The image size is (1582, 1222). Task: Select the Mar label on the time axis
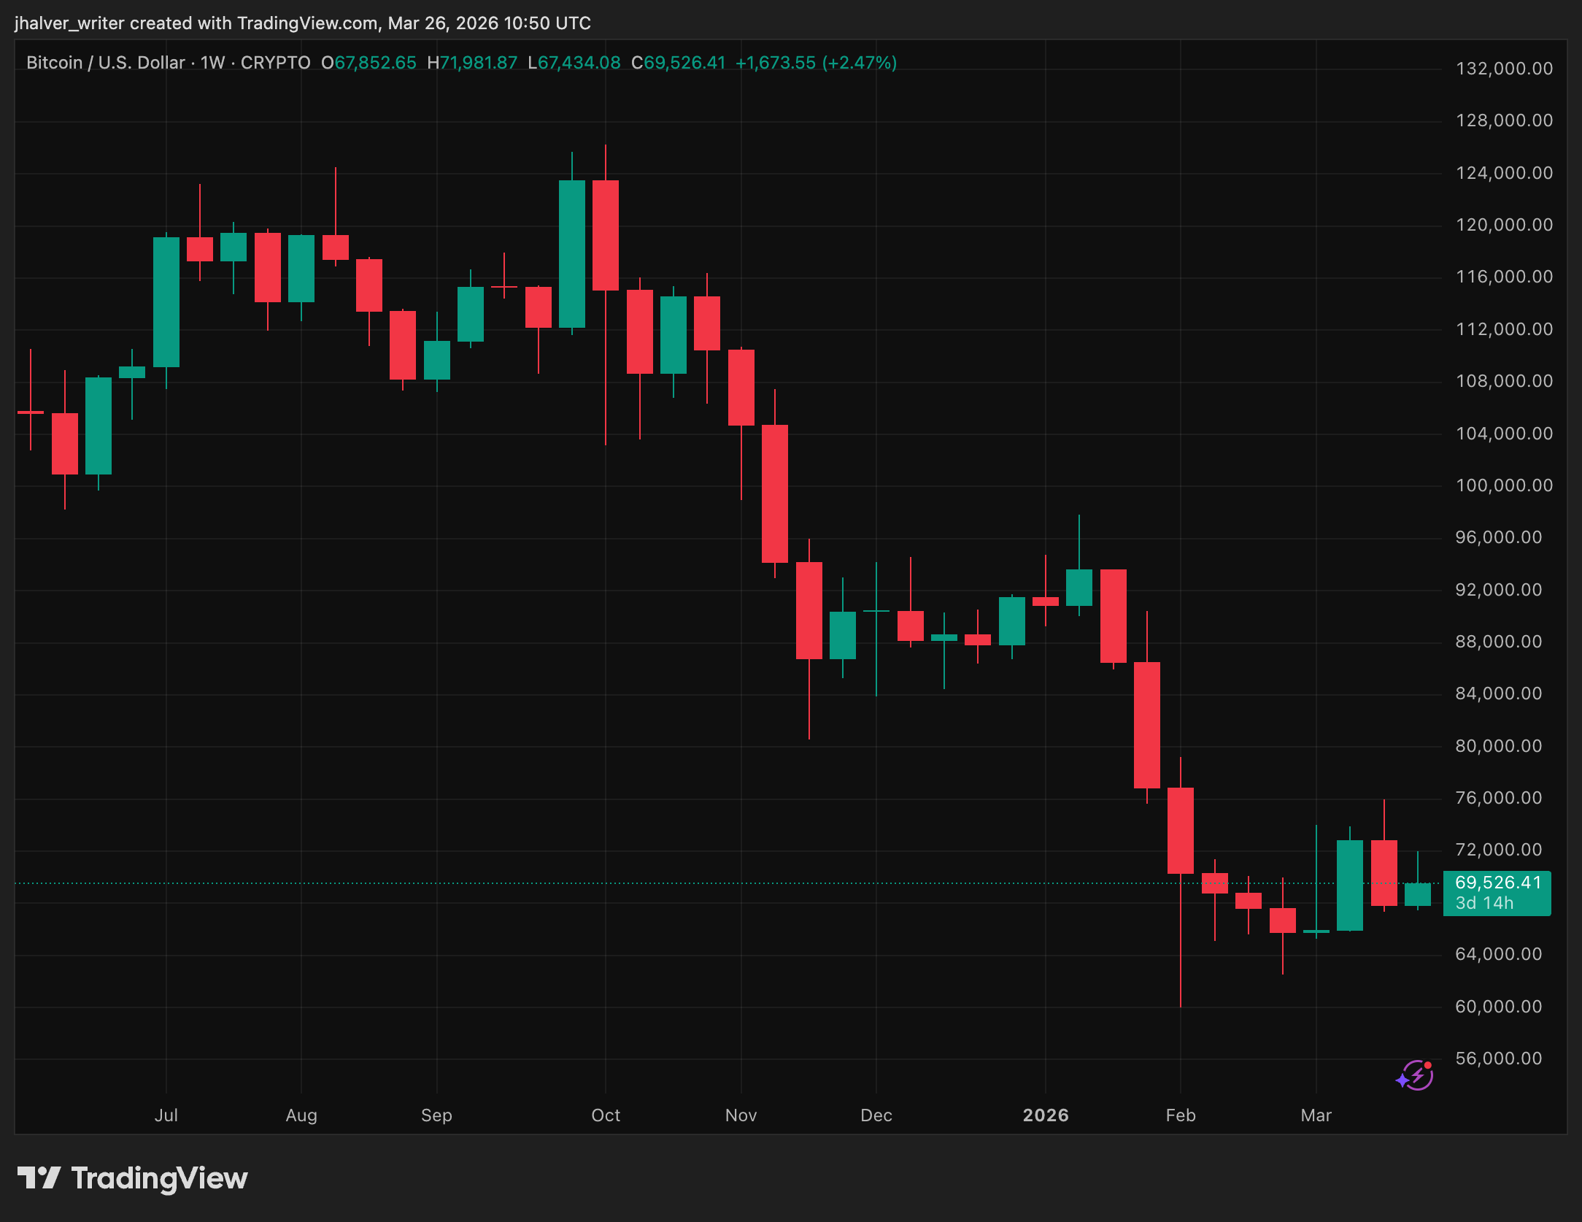click(1317, 1115)
